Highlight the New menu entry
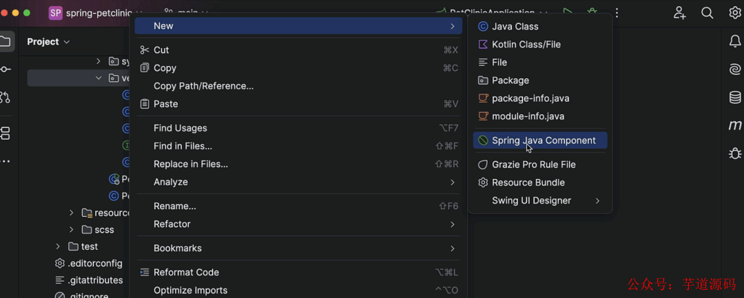This screenshot has width=744, height=298. pyautogui.click(x=298, y=26)
